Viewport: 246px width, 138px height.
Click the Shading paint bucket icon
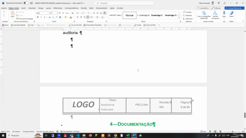pyautogui.click(x=97, y=17)
